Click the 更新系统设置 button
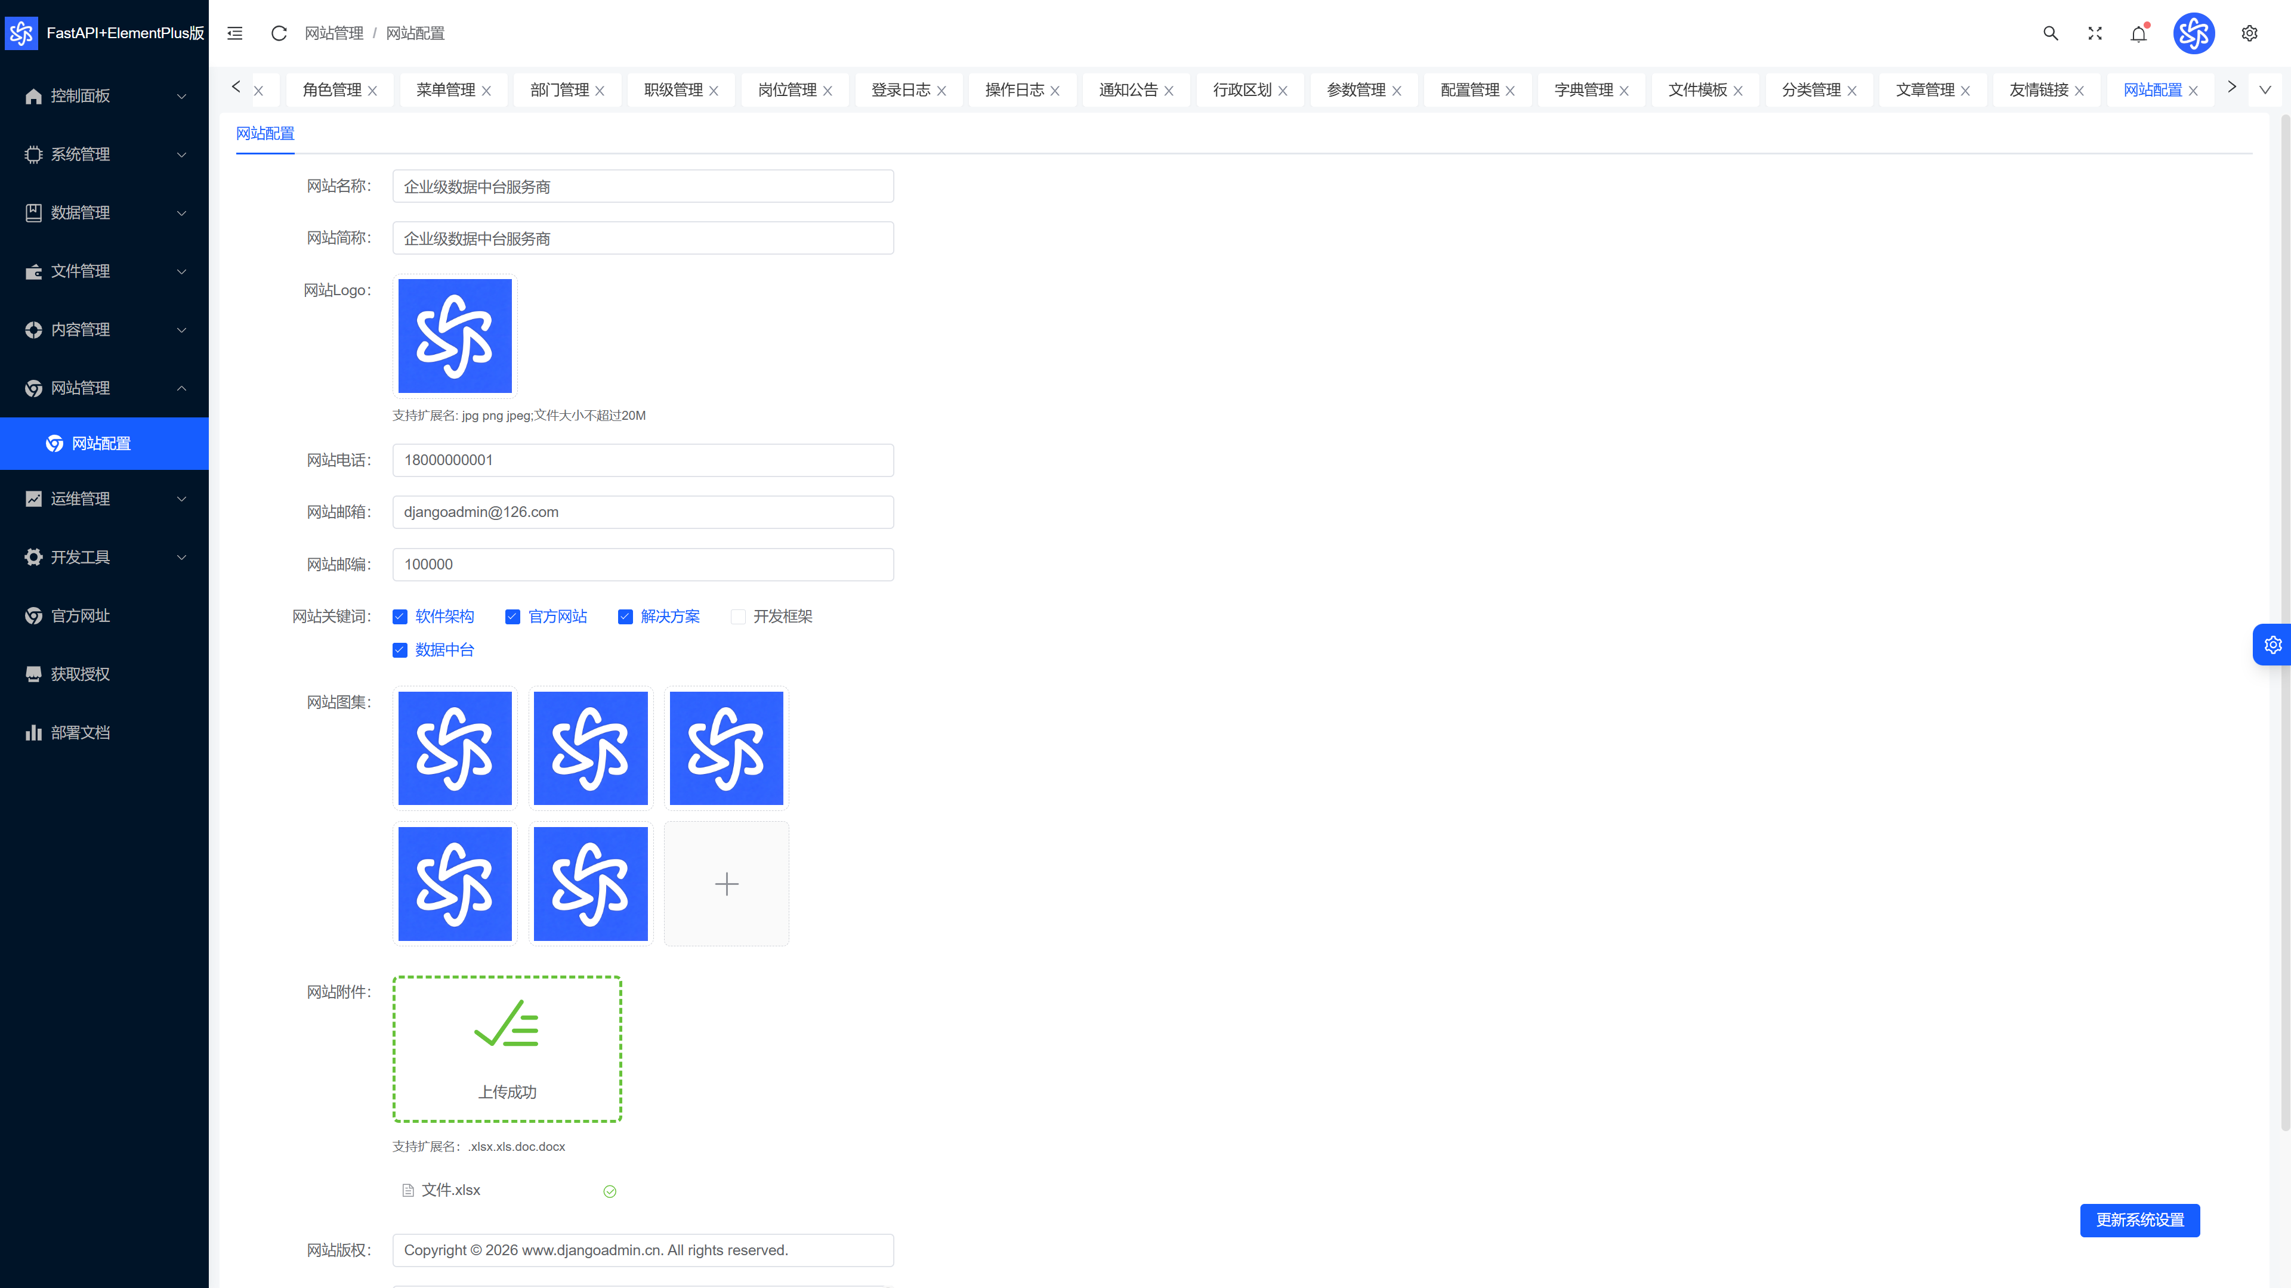The width and height of the screenshot is (2291, 1288). 2140,1221
